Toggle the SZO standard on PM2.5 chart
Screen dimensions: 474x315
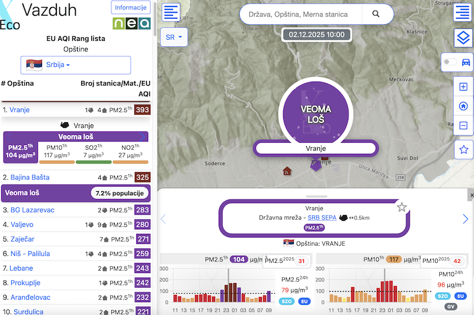point(287,302)
